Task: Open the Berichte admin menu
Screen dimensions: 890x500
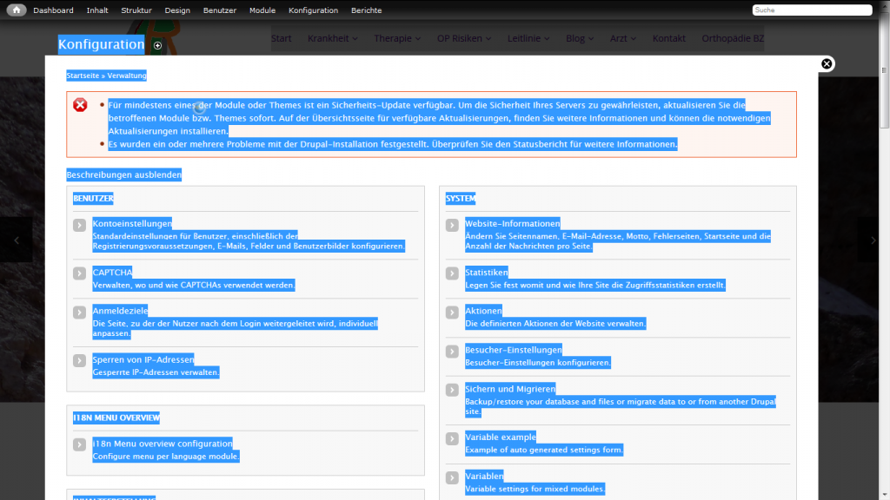Action: [366, 10]
